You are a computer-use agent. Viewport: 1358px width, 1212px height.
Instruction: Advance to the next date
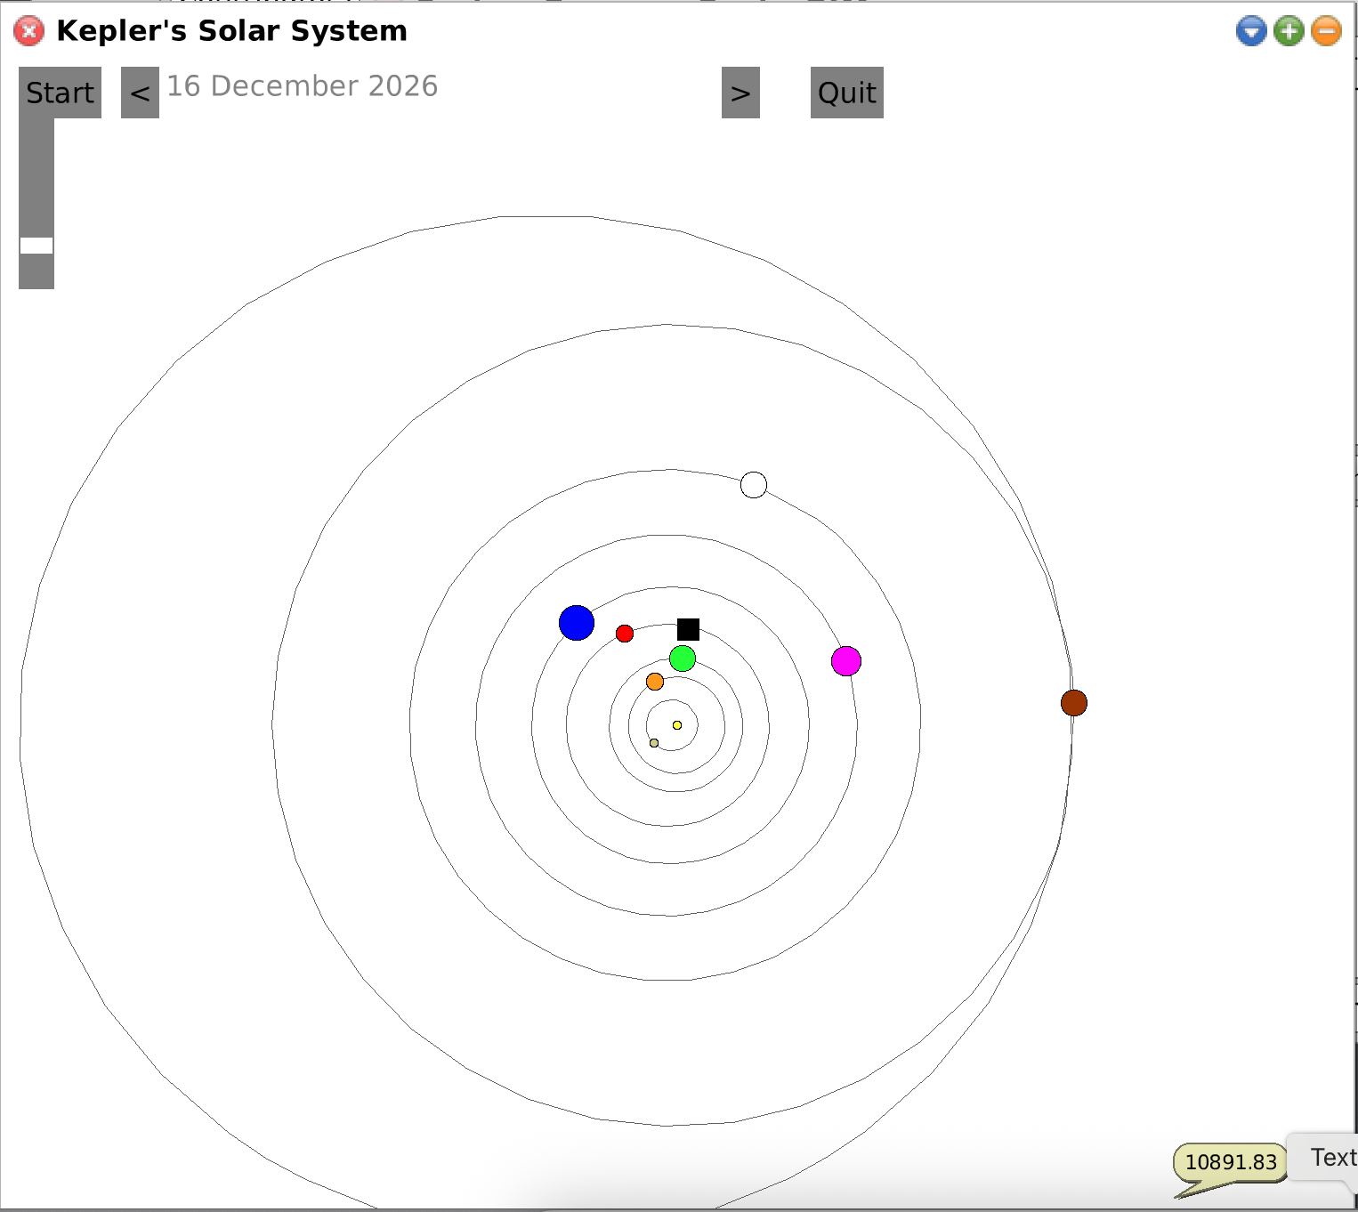[740, 93]
